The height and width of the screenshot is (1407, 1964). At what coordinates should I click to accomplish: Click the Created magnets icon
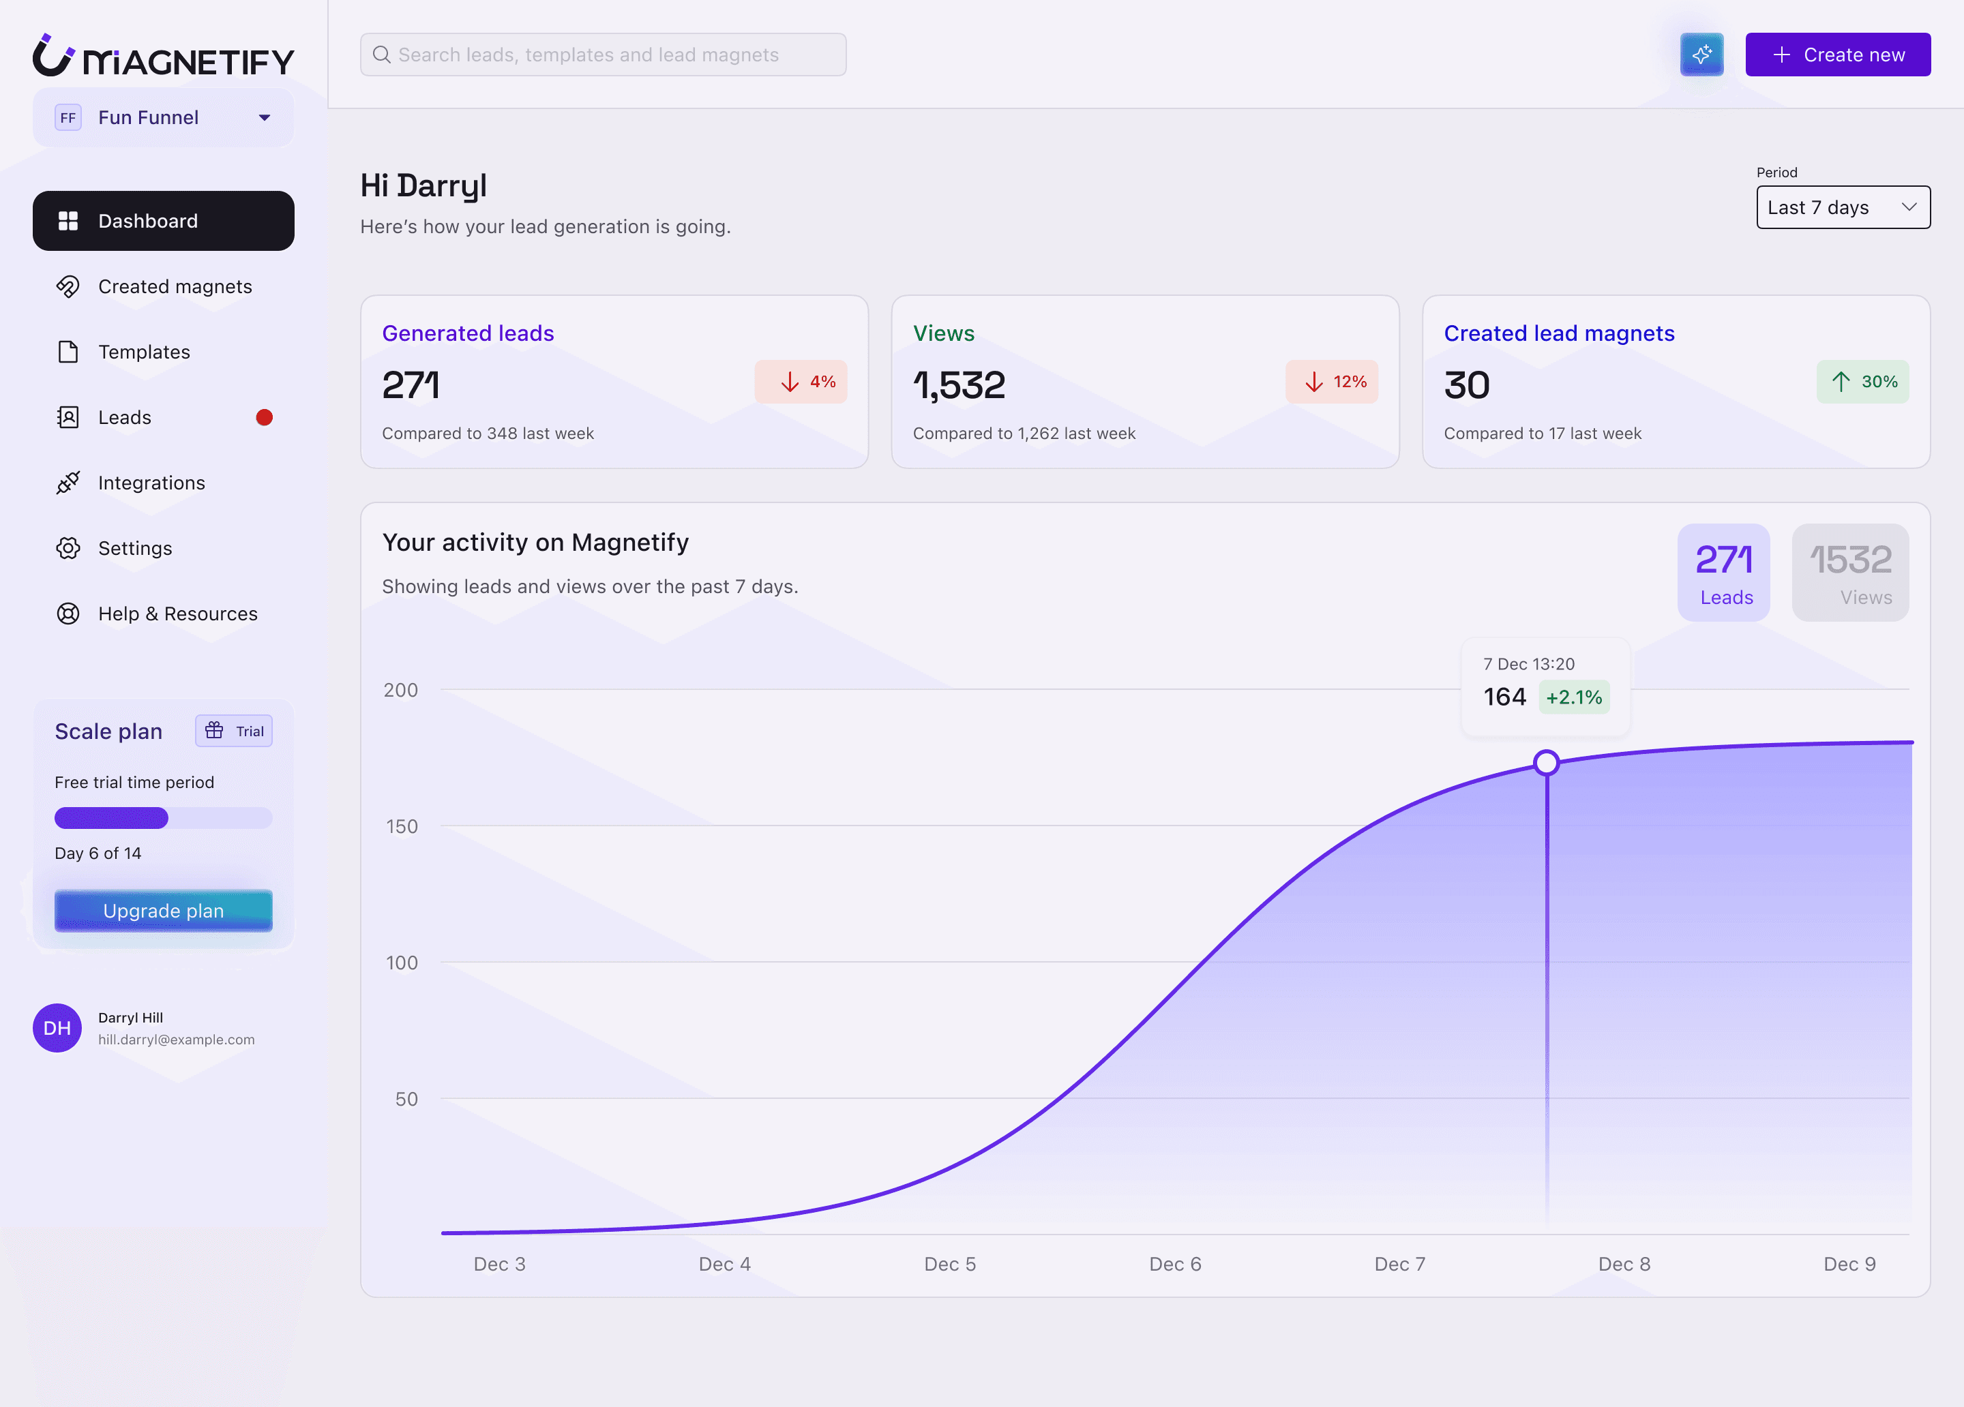click(68, 286)
